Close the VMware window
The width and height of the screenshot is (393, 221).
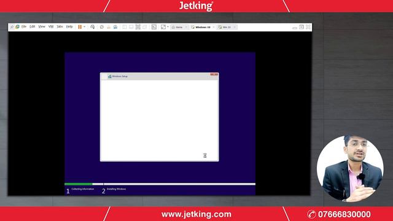pyautogui.click(x=308, y=27)
